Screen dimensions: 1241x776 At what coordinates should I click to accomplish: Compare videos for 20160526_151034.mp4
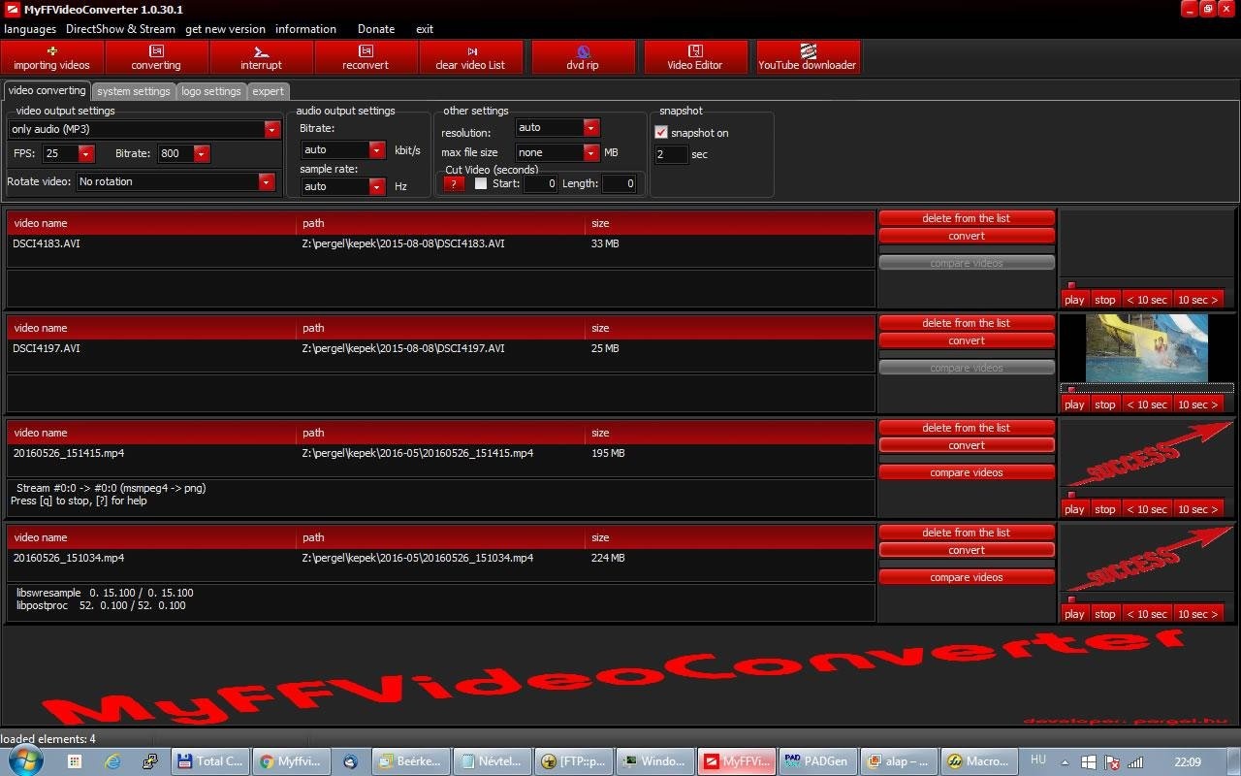coord(967,577)
